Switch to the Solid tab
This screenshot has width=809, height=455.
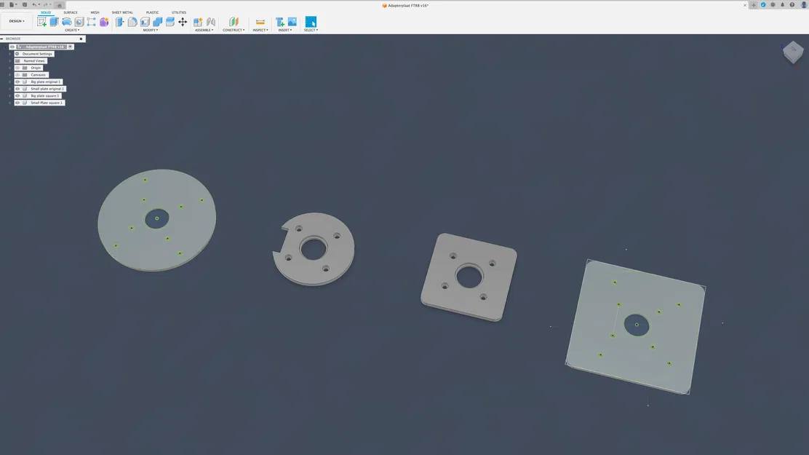[x=46, y=12]
